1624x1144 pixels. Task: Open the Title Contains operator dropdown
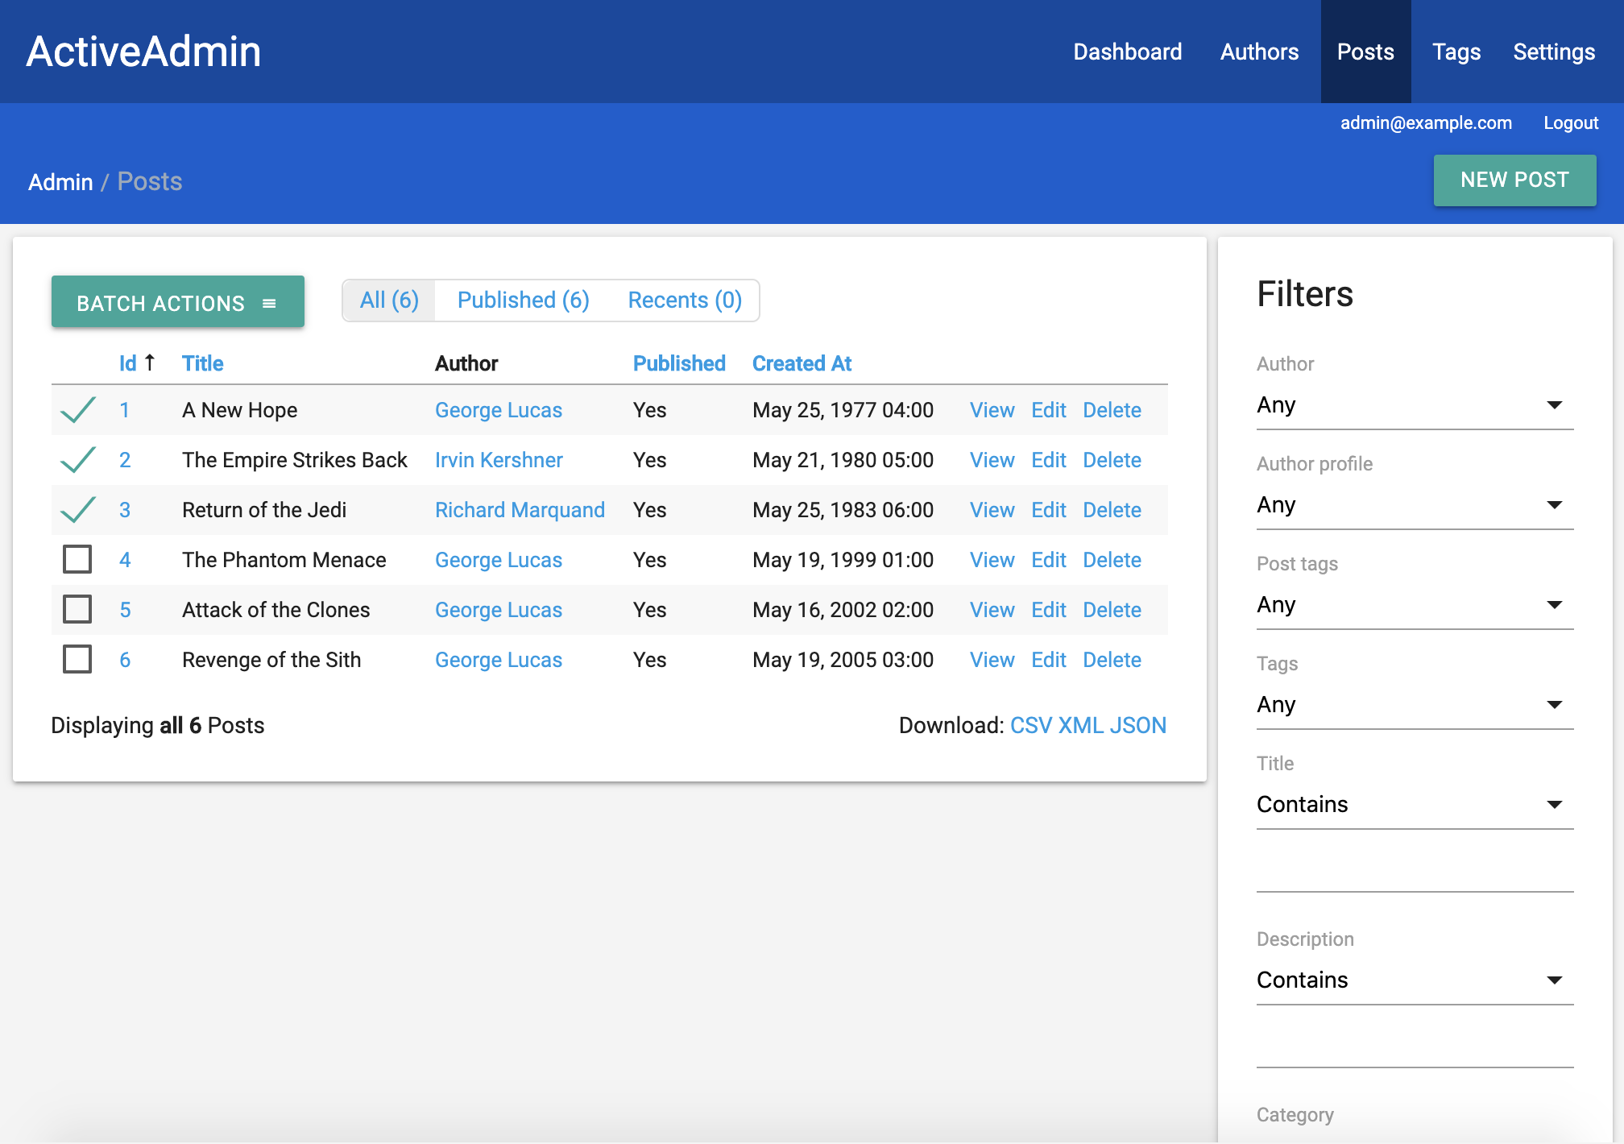[1414, 805]
